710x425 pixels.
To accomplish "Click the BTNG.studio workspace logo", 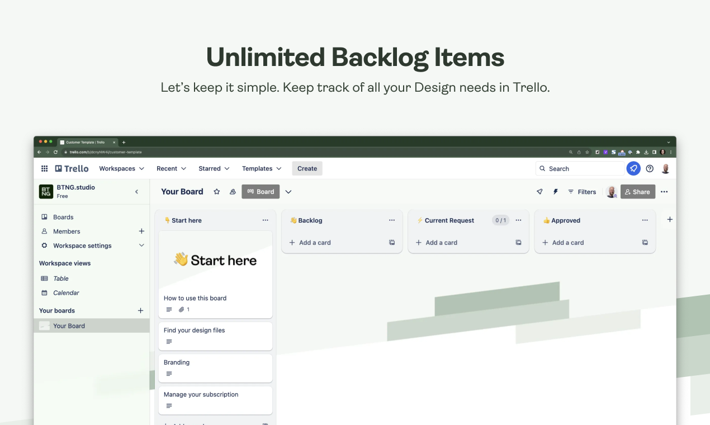I will [x=46, y=192].
